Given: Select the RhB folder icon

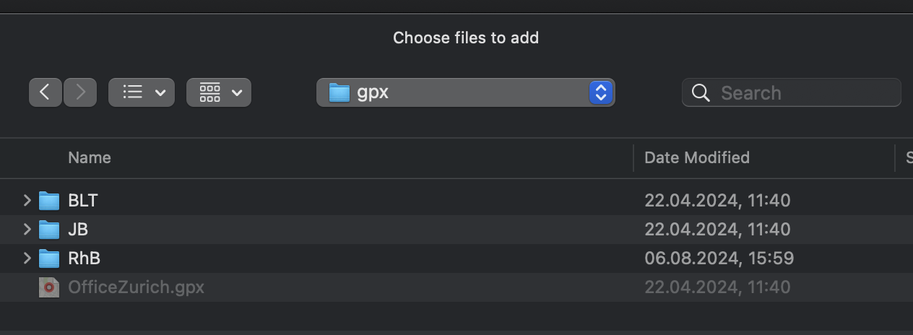Looking at the screenshot, I should click(x=49, y=258).
